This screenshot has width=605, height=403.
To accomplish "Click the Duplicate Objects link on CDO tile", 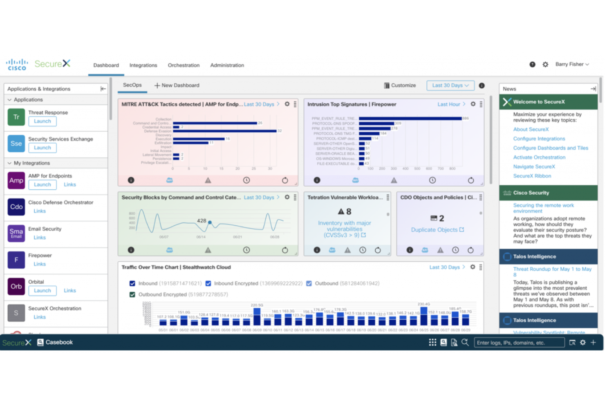I will pos(435,229).
